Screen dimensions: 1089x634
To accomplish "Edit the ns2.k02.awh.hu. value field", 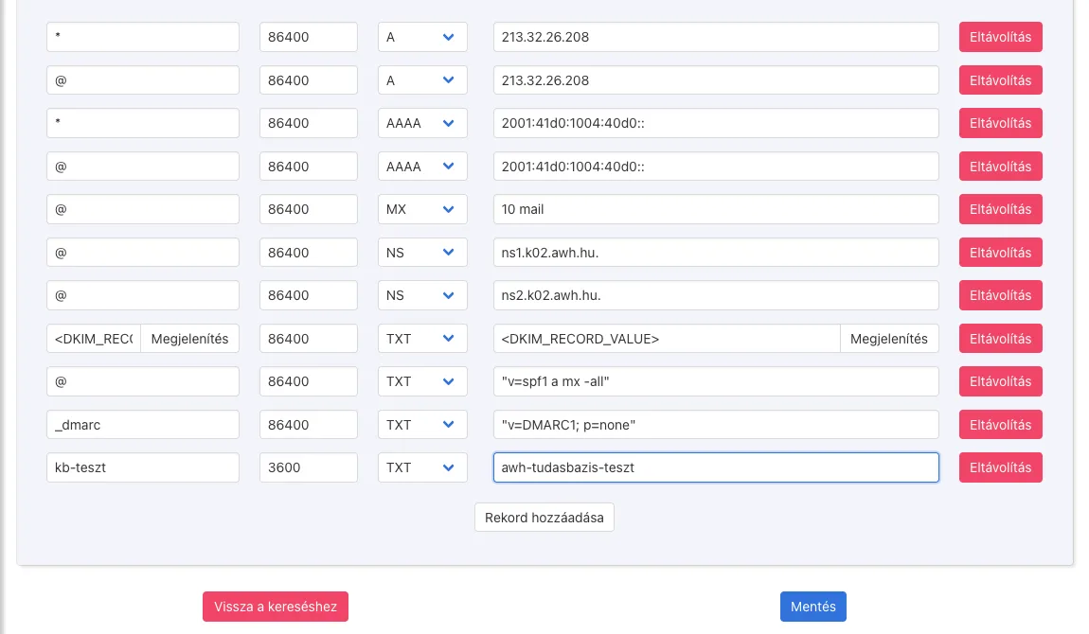I will tap(716, 295).
